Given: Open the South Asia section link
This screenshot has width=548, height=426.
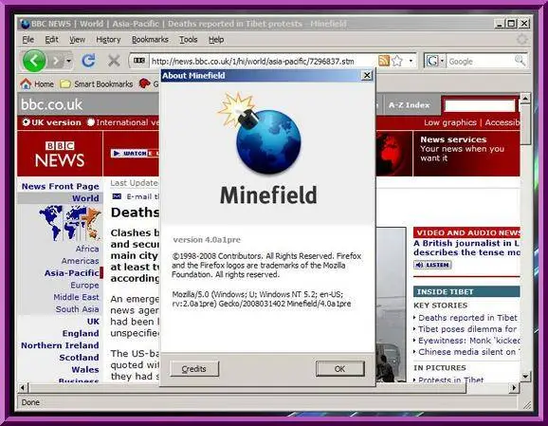Looking at the screenshot, I should (77, 309).
